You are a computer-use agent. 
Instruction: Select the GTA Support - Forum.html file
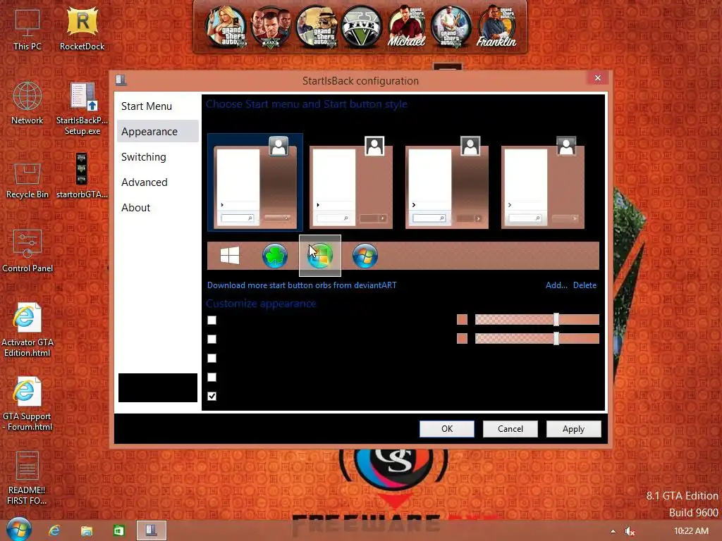[x=27, y=404]
